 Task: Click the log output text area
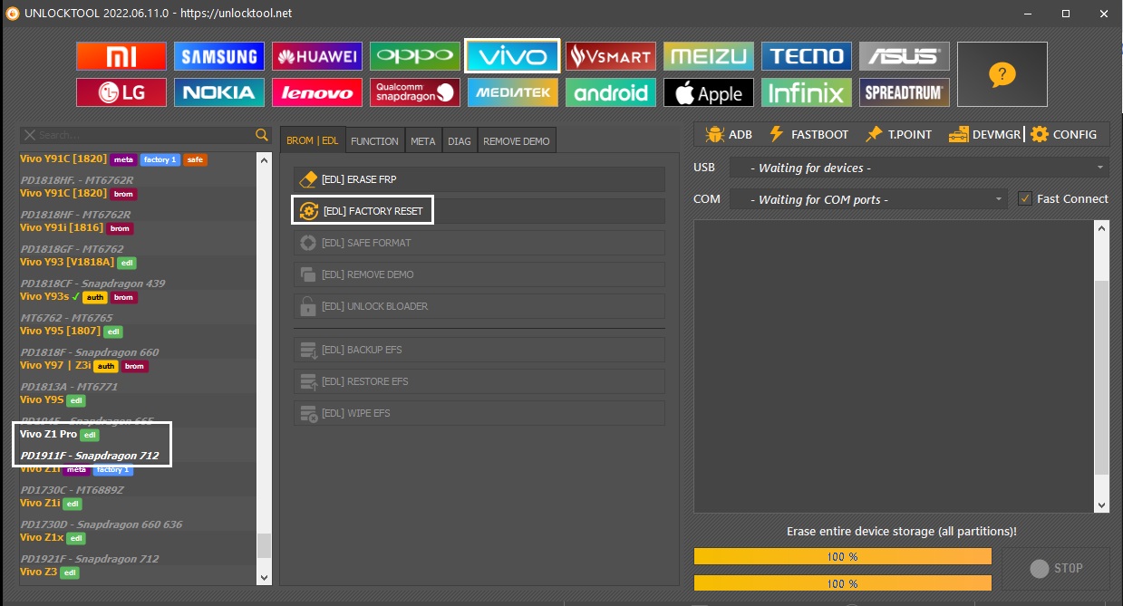[x=895, y=367]
